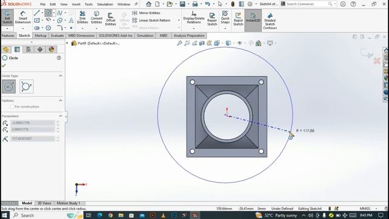
Task: Open the PropertyManager panel tab
Action: click(17, 49)
